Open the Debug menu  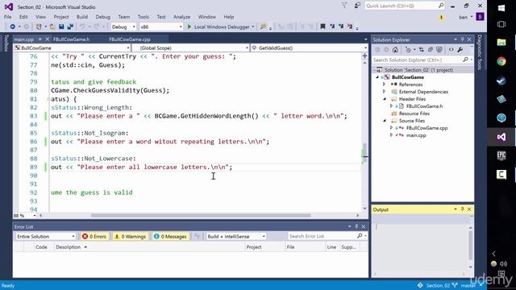coord(102,17)
